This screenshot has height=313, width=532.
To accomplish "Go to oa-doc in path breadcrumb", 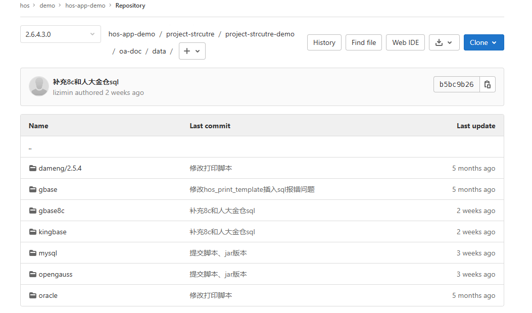I will (x=130, y=51).
